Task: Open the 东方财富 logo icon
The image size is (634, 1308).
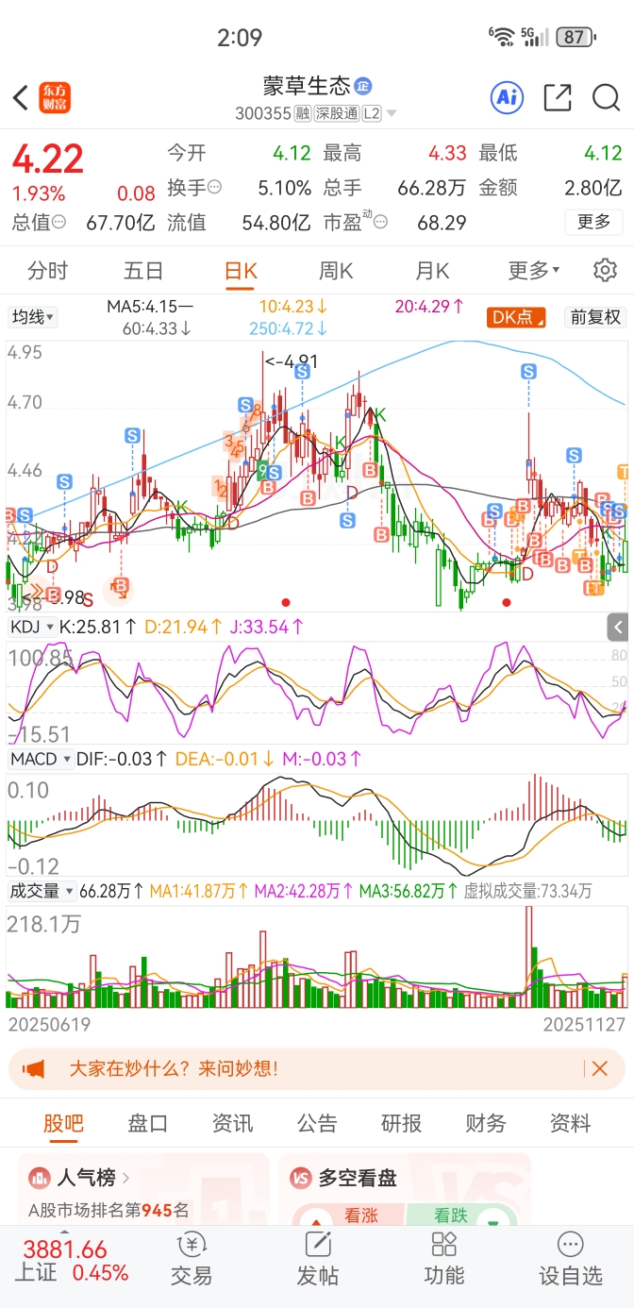Action: coord(55,97)
